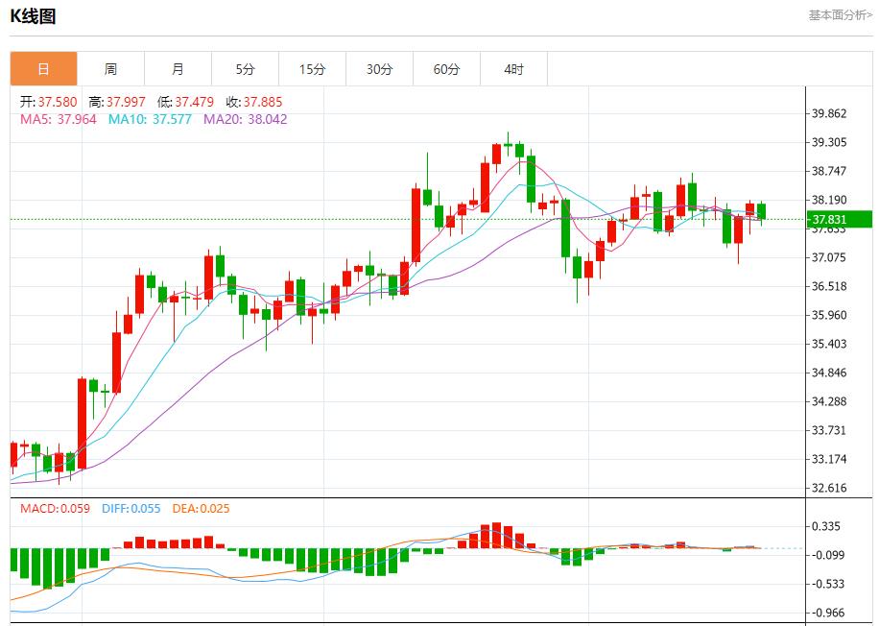Reselect the highlighted 日 daily timeframe
The width and height of the screenshot is (879, 626).
click(45, 68)
